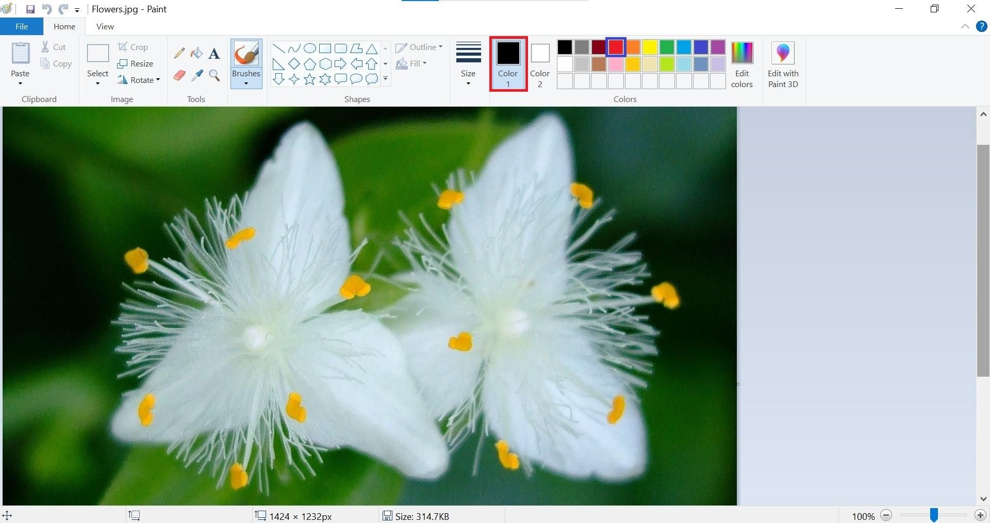Pick the Eraser tool
This screenshot has height=523, width=990.
click(x=179, y=75)
